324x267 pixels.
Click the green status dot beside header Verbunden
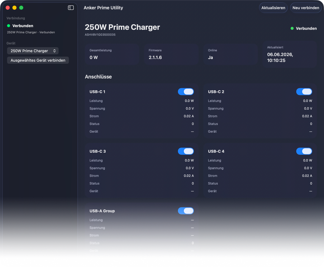(292, 29)
